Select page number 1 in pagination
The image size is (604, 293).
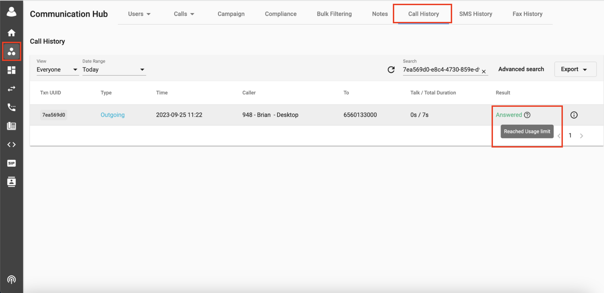(x=570, y=136)
